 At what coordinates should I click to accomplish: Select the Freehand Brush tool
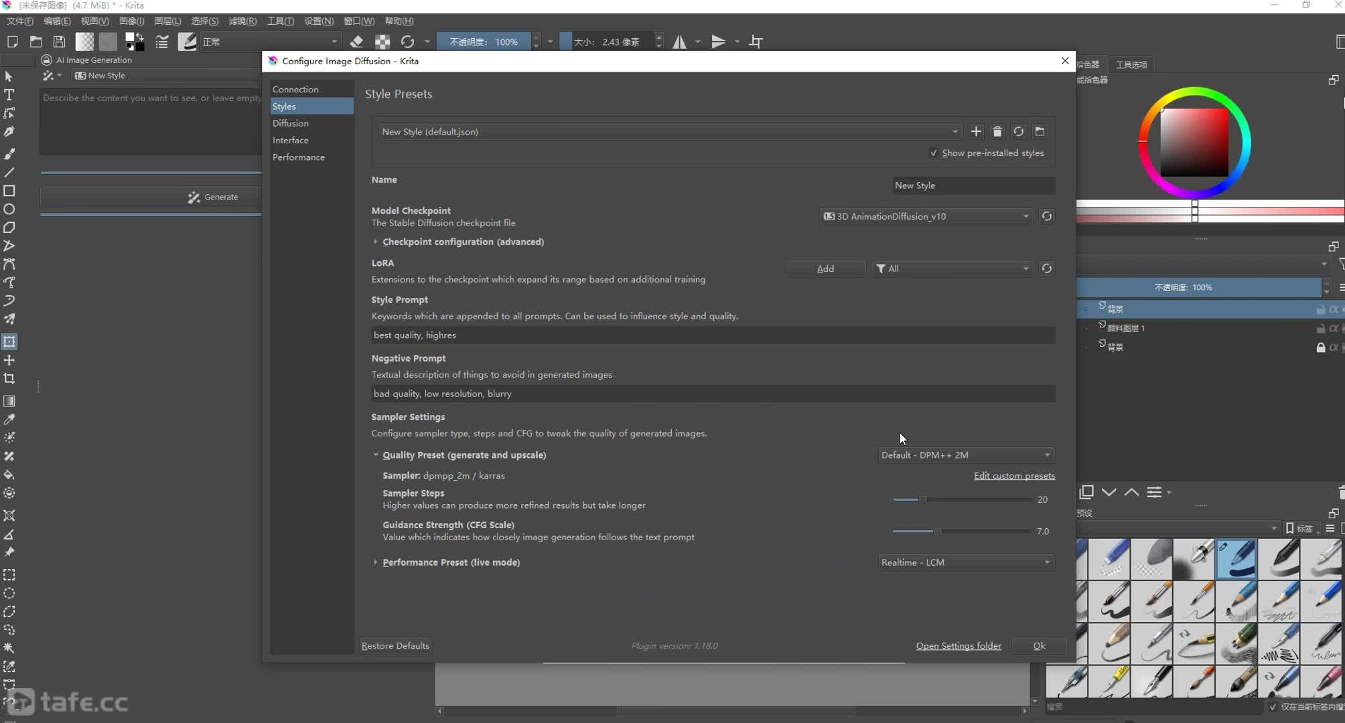(9, 154)
